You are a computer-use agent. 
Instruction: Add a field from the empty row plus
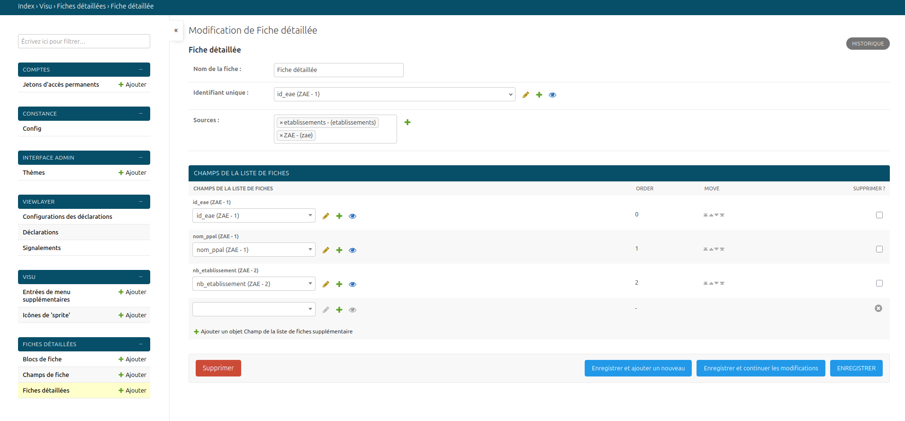click(339, 310)
